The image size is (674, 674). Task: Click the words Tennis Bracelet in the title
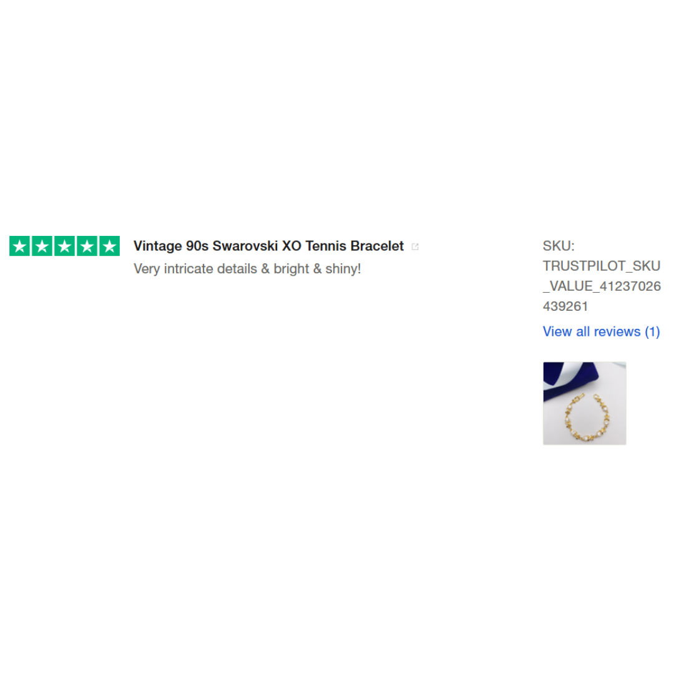354,246
